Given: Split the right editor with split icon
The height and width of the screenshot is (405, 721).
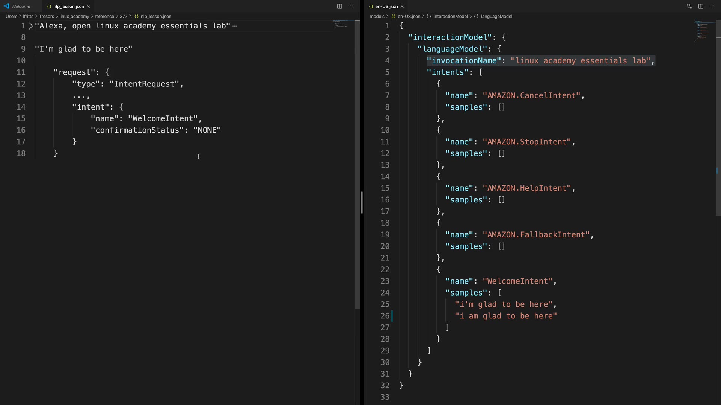Looking at the screenshot, I should (x=701, y=6).
